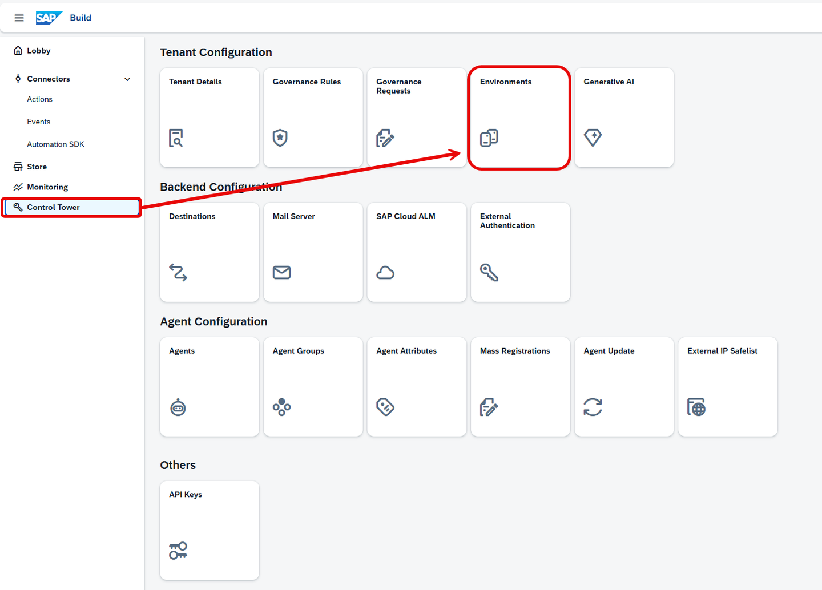The image size is (822, 590).
Task: Click the SAP Cloud ALM cloud icon
Action: (x=385, y=273)
